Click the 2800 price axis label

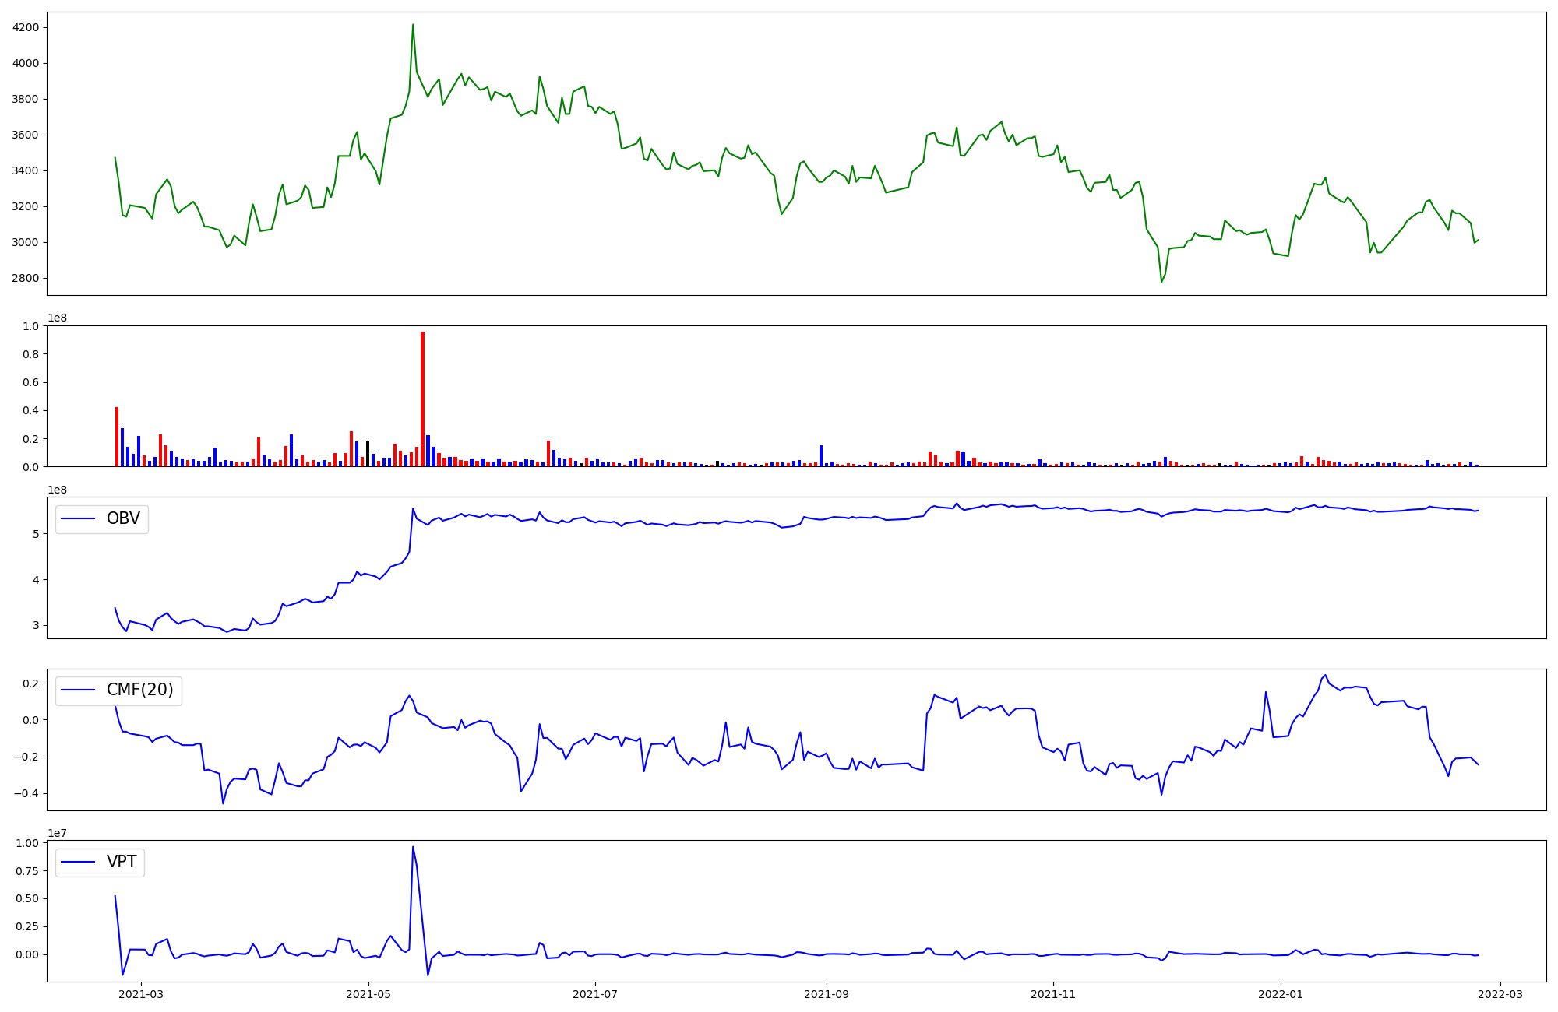26,278
